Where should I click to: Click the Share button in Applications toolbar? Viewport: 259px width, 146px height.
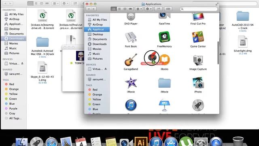tap(158, 9)
